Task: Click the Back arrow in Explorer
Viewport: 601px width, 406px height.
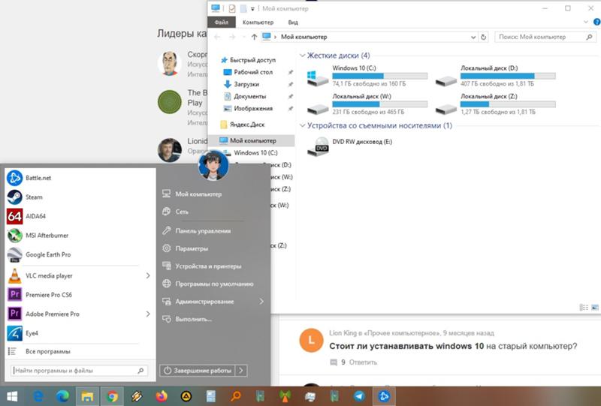Action: point(217,37)
